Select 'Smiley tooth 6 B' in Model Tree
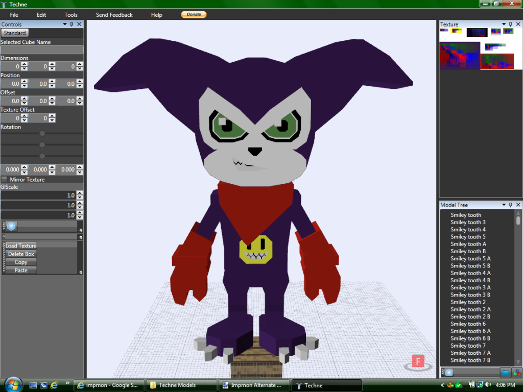This screenshot has width=523, height=392. [x=470, y=339]
